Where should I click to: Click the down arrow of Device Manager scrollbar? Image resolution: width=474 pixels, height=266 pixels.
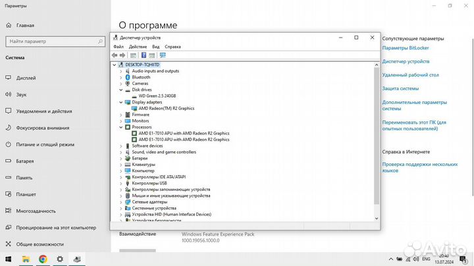point(377,218)
